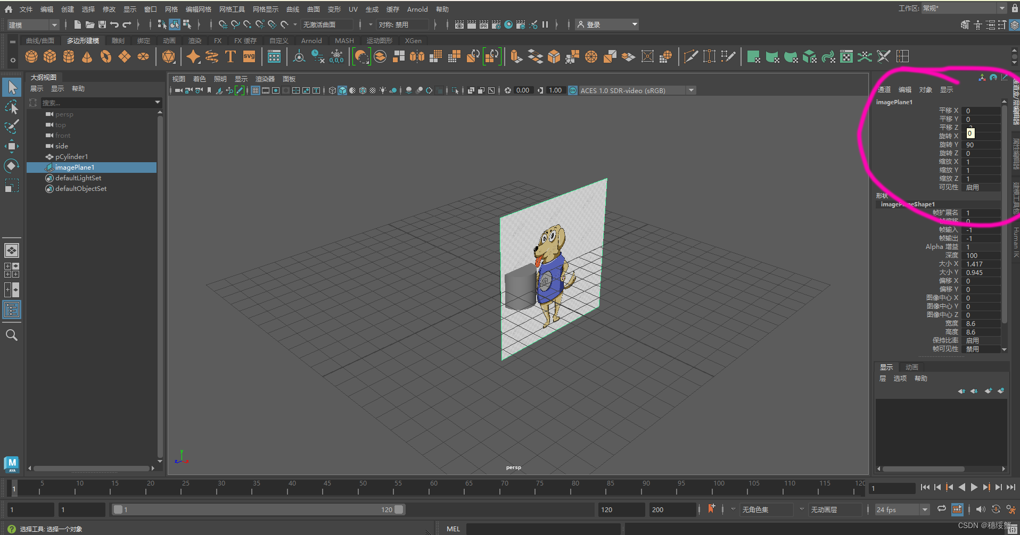Click the timeline range slider bar
The image size is (1020, 535).
coord(259,509)
